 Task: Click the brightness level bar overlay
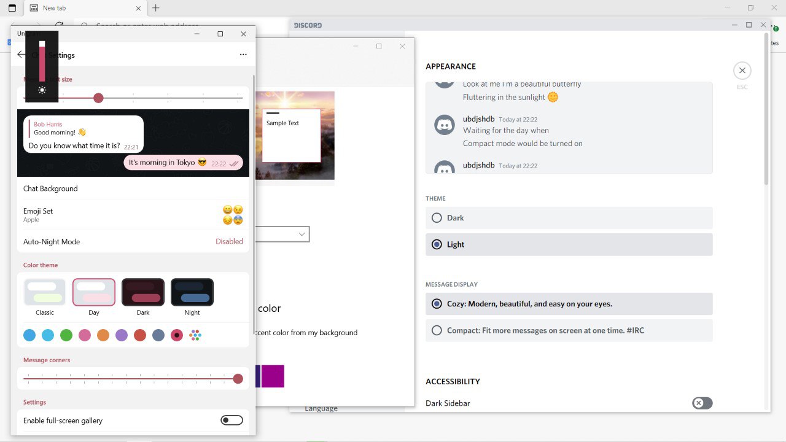(x=42, y=61)
